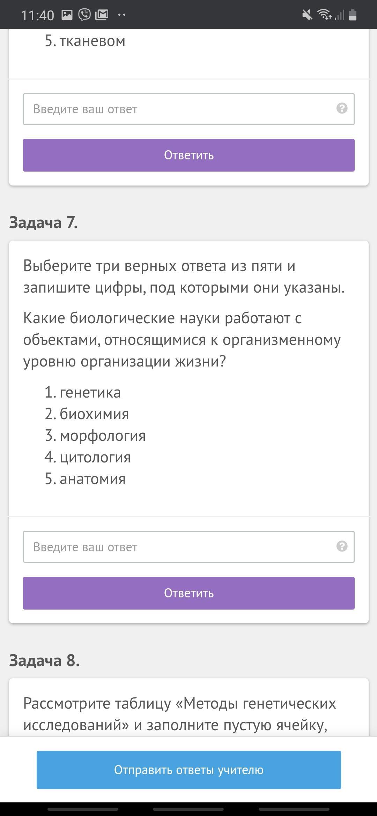The height and width of the screenshot is (816, 377).
Task: Send answers via 'Отправить ответы учителю'
Action: pos(189,770)
